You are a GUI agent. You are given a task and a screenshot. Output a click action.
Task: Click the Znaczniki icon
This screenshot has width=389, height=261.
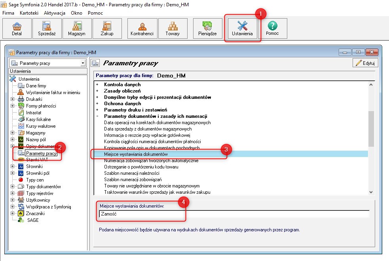[x=21, y=214]
